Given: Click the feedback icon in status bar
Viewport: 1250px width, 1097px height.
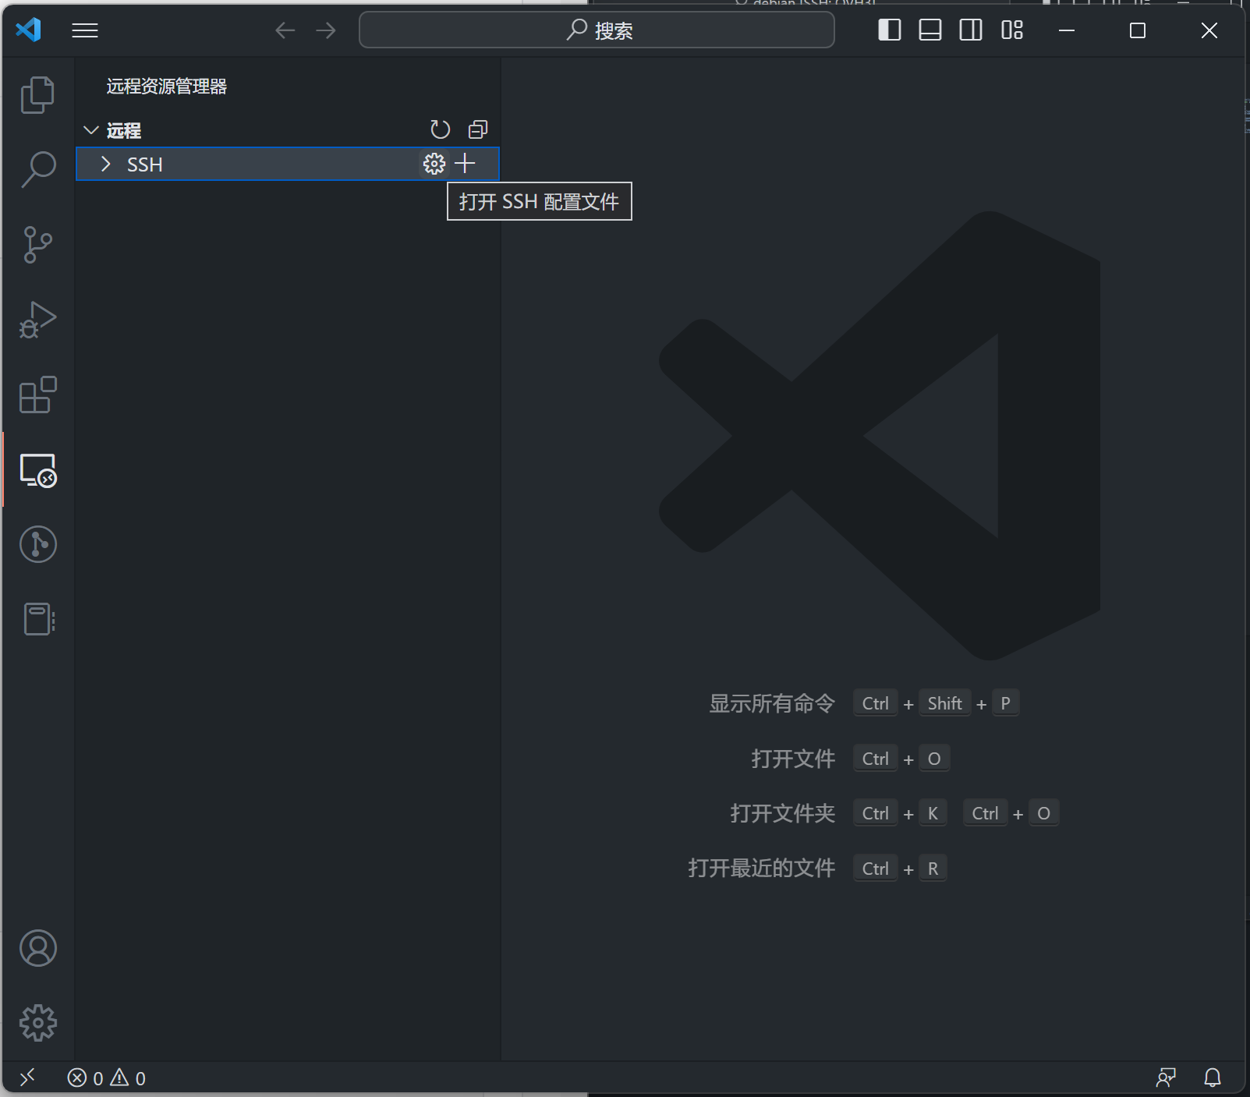Looking at the screenshot, I should [x=1166, y=1078].
